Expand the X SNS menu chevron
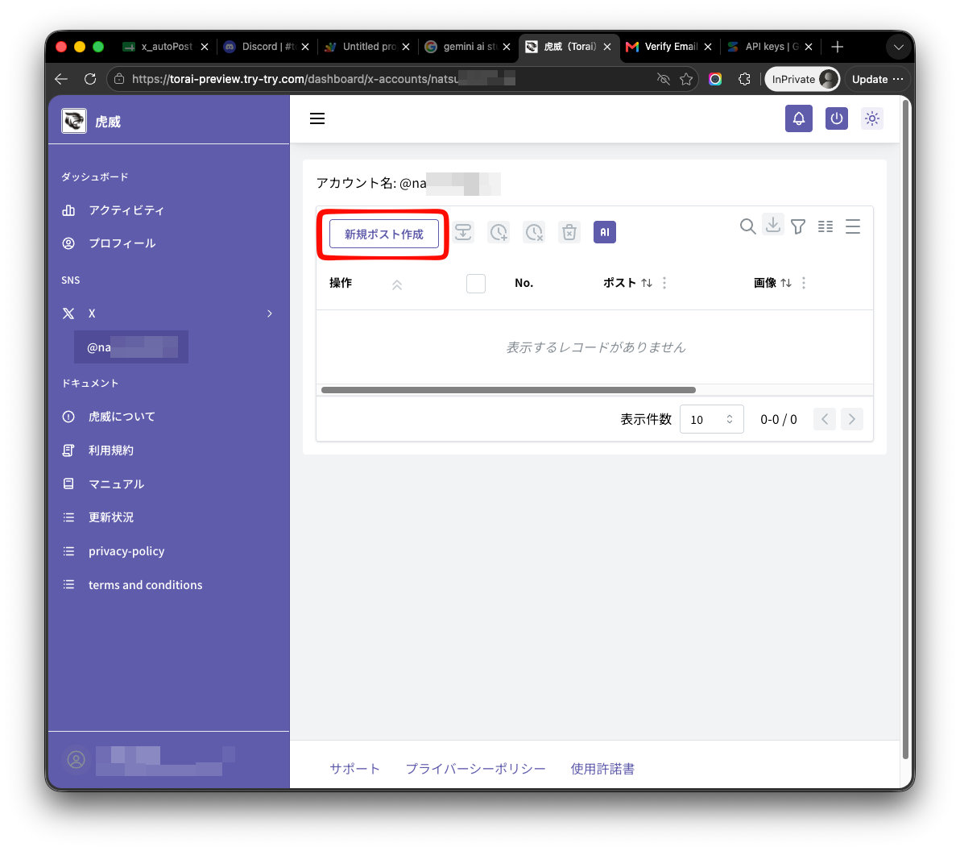The width and height of the screenshot is (960, 851). [x=269, y=313]
